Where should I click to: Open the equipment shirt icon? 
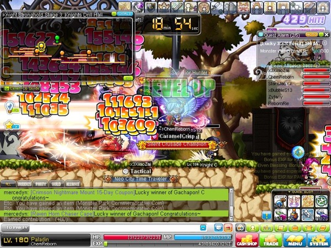pyautogui.click(x=308, y=228)
